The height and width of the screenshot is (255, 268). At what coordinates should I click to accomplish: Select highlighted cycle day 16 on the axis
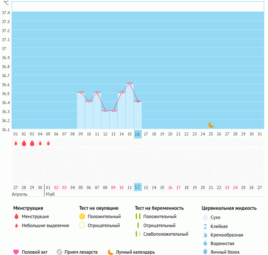pyautogui.click(x=137, y=134)
